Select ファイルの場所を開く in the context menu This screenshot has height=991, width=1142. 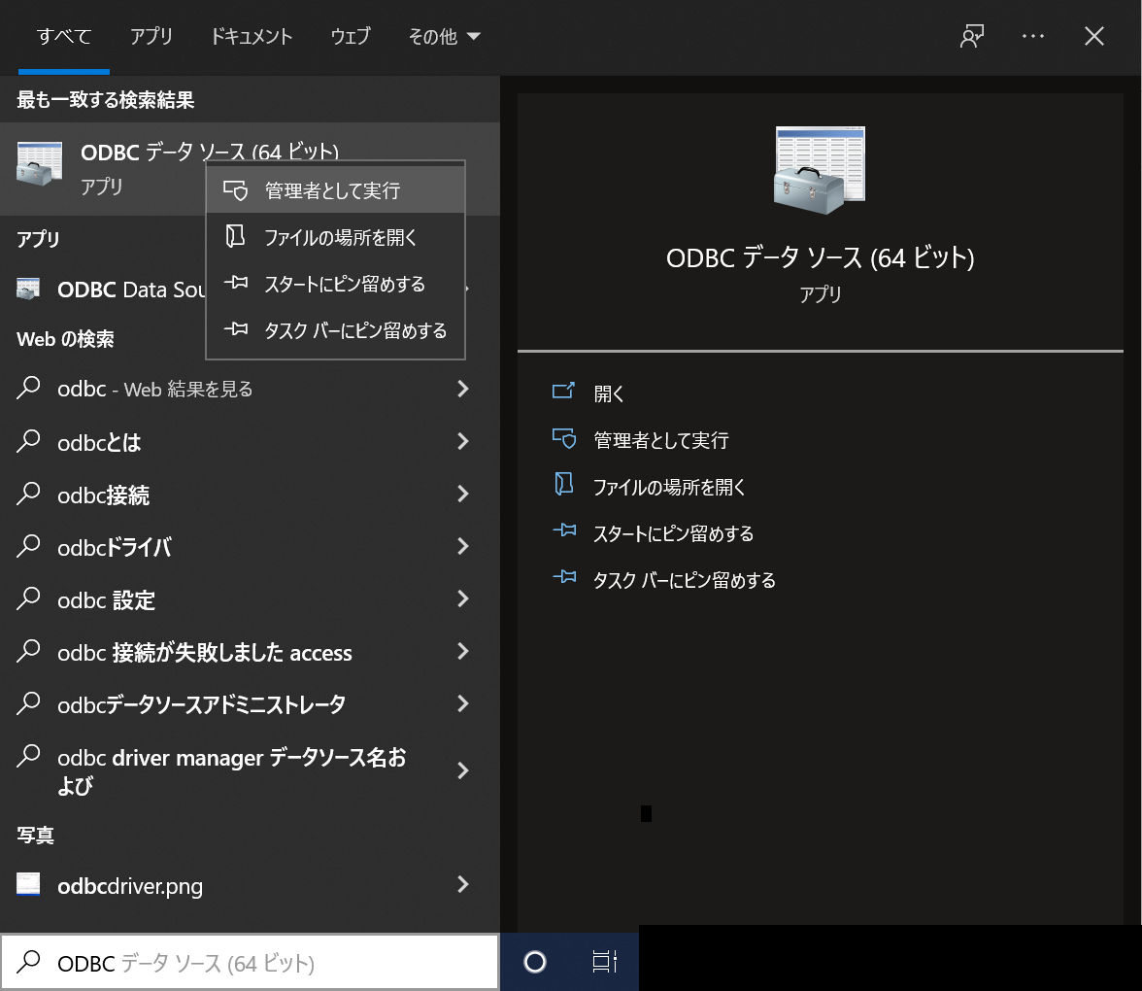(335, 237)
